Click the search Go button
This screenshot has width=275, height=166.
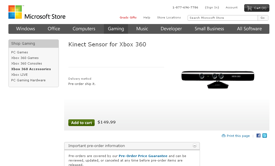263,18
